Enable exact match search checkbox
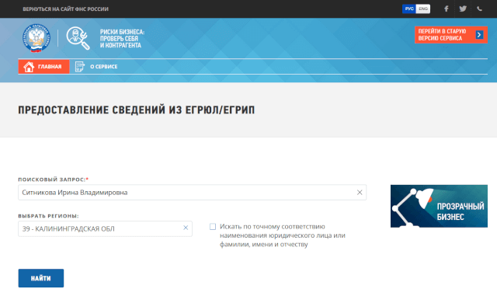497x296 pixels. point(213,227)
